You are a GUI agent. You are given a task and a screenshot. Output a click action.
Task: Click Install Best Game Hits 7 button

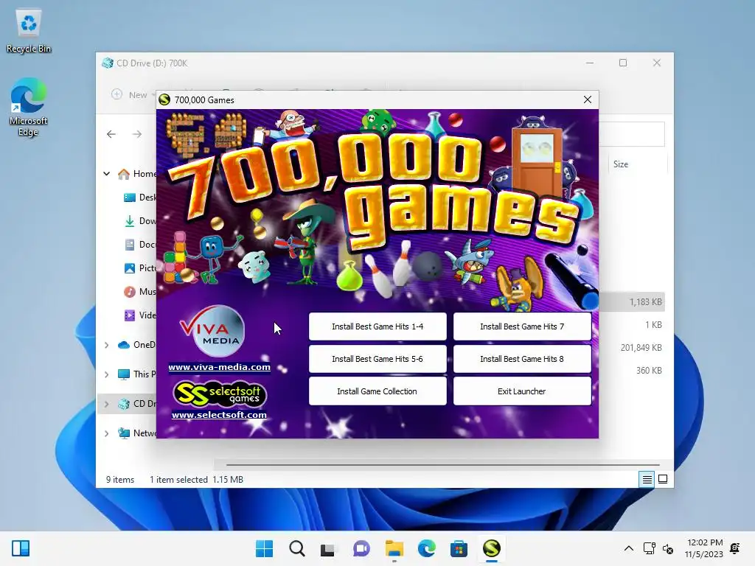(522, 326)
